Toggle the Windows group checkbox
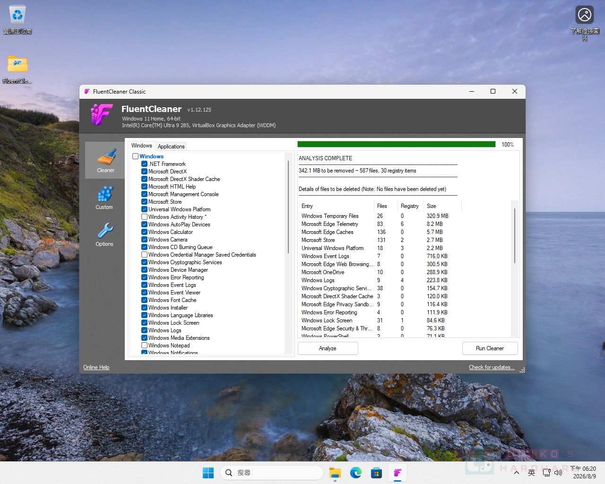The height and width of the screenshot is (484, 605). (135, 156)
